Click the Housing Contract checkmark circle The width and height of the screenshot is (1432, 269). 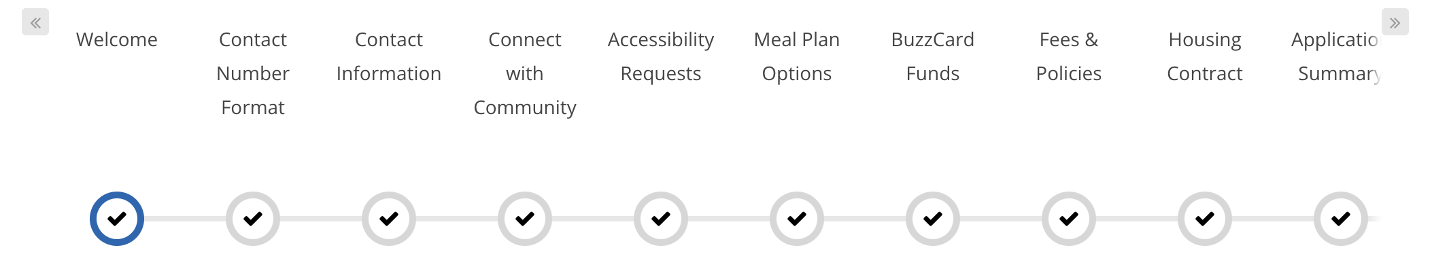click(1205, 219)
